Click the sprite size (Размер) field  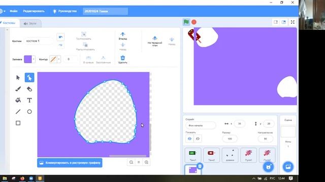tap(230, 139)
